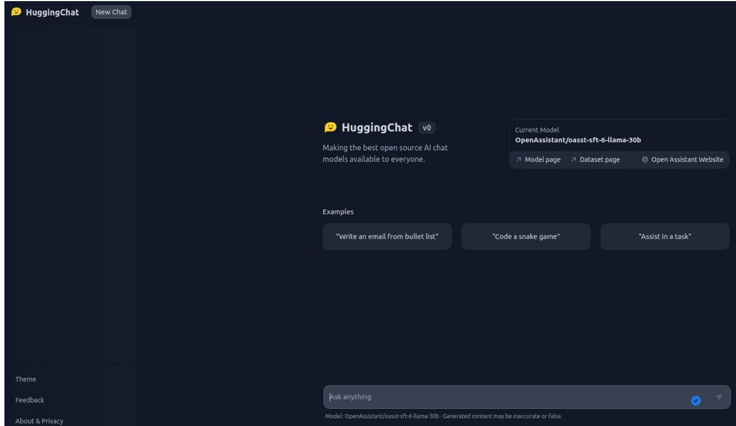Choose "Write an email from bullet list" example
The width and height of the screenshot is (736, 426).
coord(387,236)
